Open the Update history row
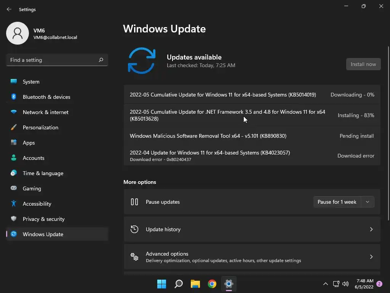Image resolution: width=390 pixels, height=293 pixels. 252,229
